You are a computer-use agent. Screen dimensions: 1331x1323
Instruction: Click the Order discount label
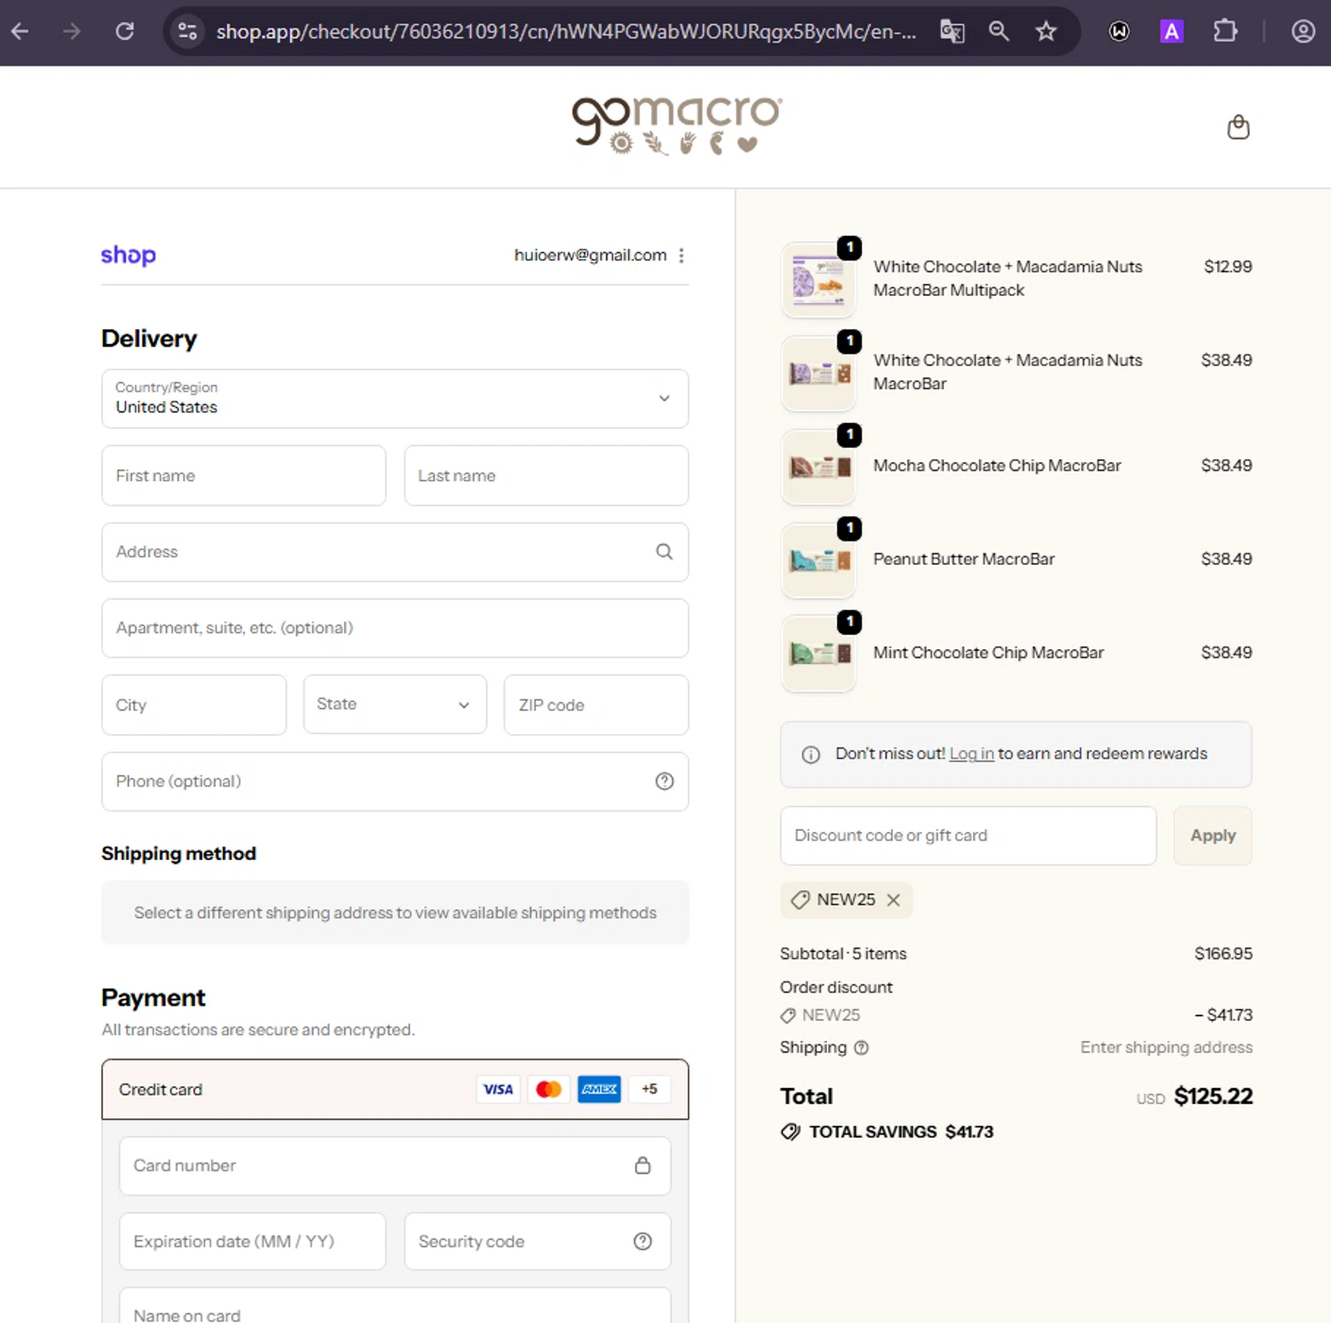836,988
